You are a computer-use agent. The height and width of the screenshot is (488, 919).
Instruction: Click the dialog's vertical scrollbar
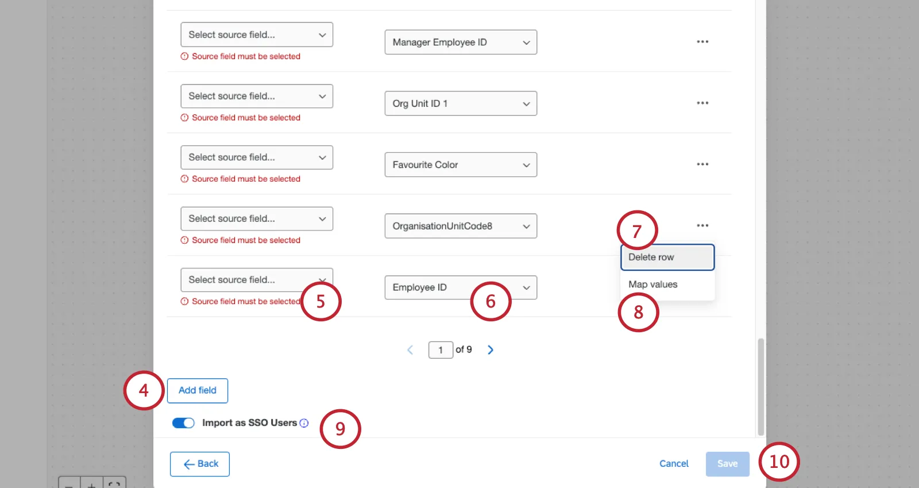(x=761, y=387)
